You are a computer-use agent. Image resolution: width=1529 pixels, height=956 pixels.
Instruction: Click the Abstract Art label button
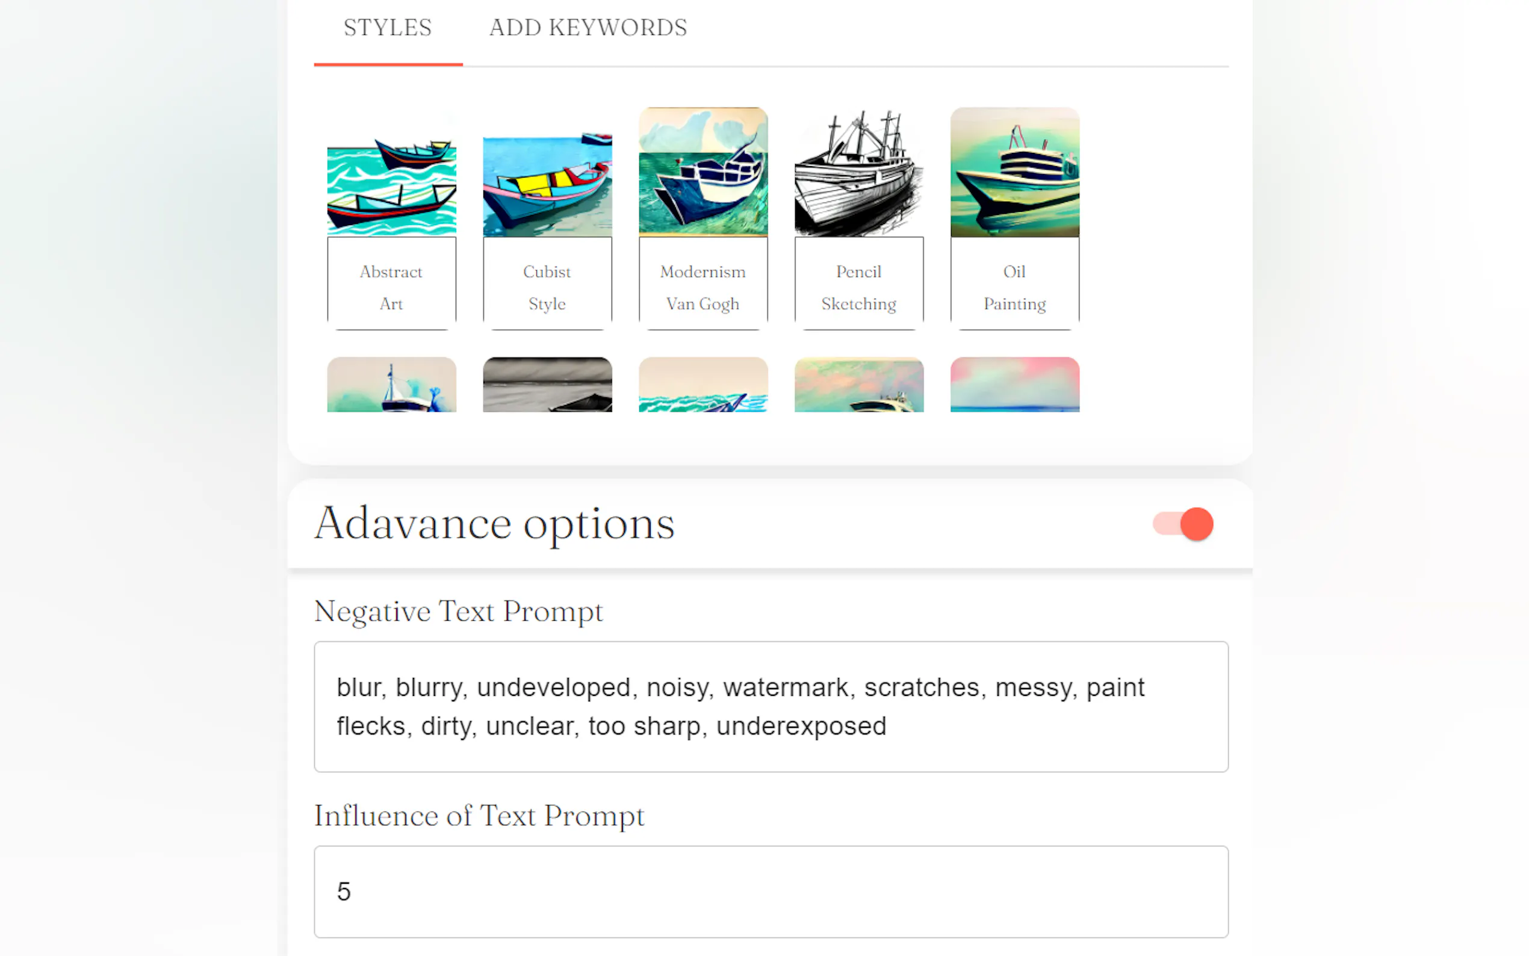(391, 287)
